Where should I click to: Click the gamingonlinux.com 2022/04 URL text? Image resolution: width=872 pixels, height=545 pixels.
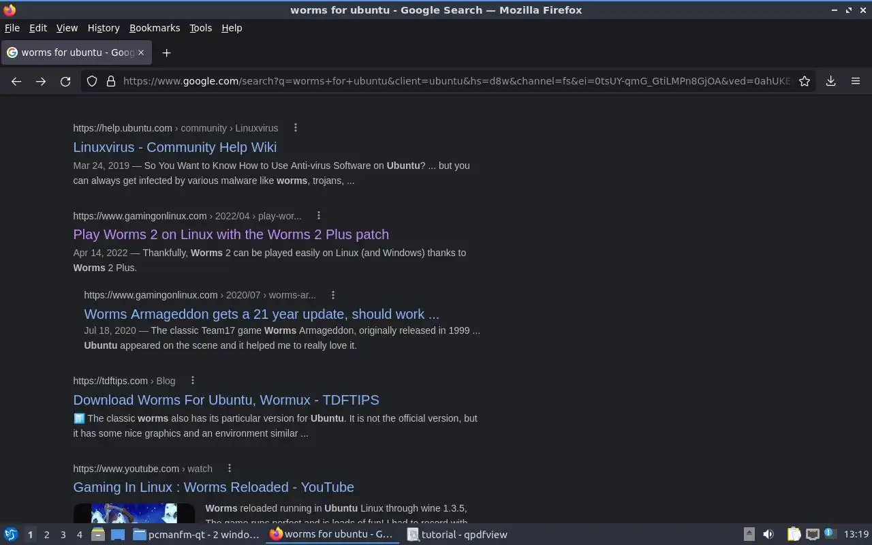(187, 216)
